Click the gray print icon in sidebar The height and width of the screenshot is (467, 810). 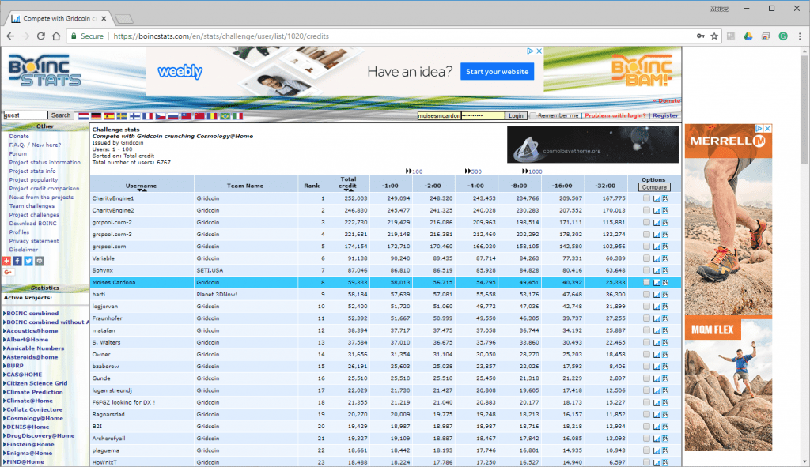click(x=40, y=261)
